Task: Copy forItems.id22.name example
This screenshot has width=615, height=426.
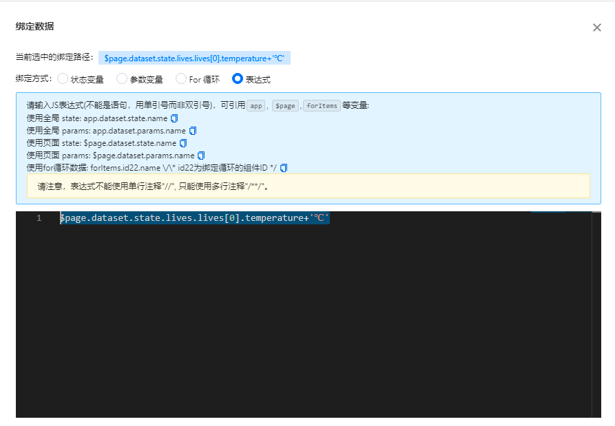Action: tap(284, 168)
